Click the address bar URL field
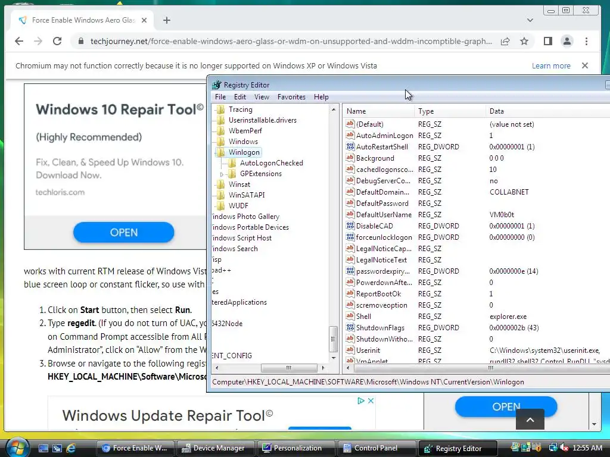Image resolution: width=610 pixels, height=457 pixels. [x=291, y=41]
